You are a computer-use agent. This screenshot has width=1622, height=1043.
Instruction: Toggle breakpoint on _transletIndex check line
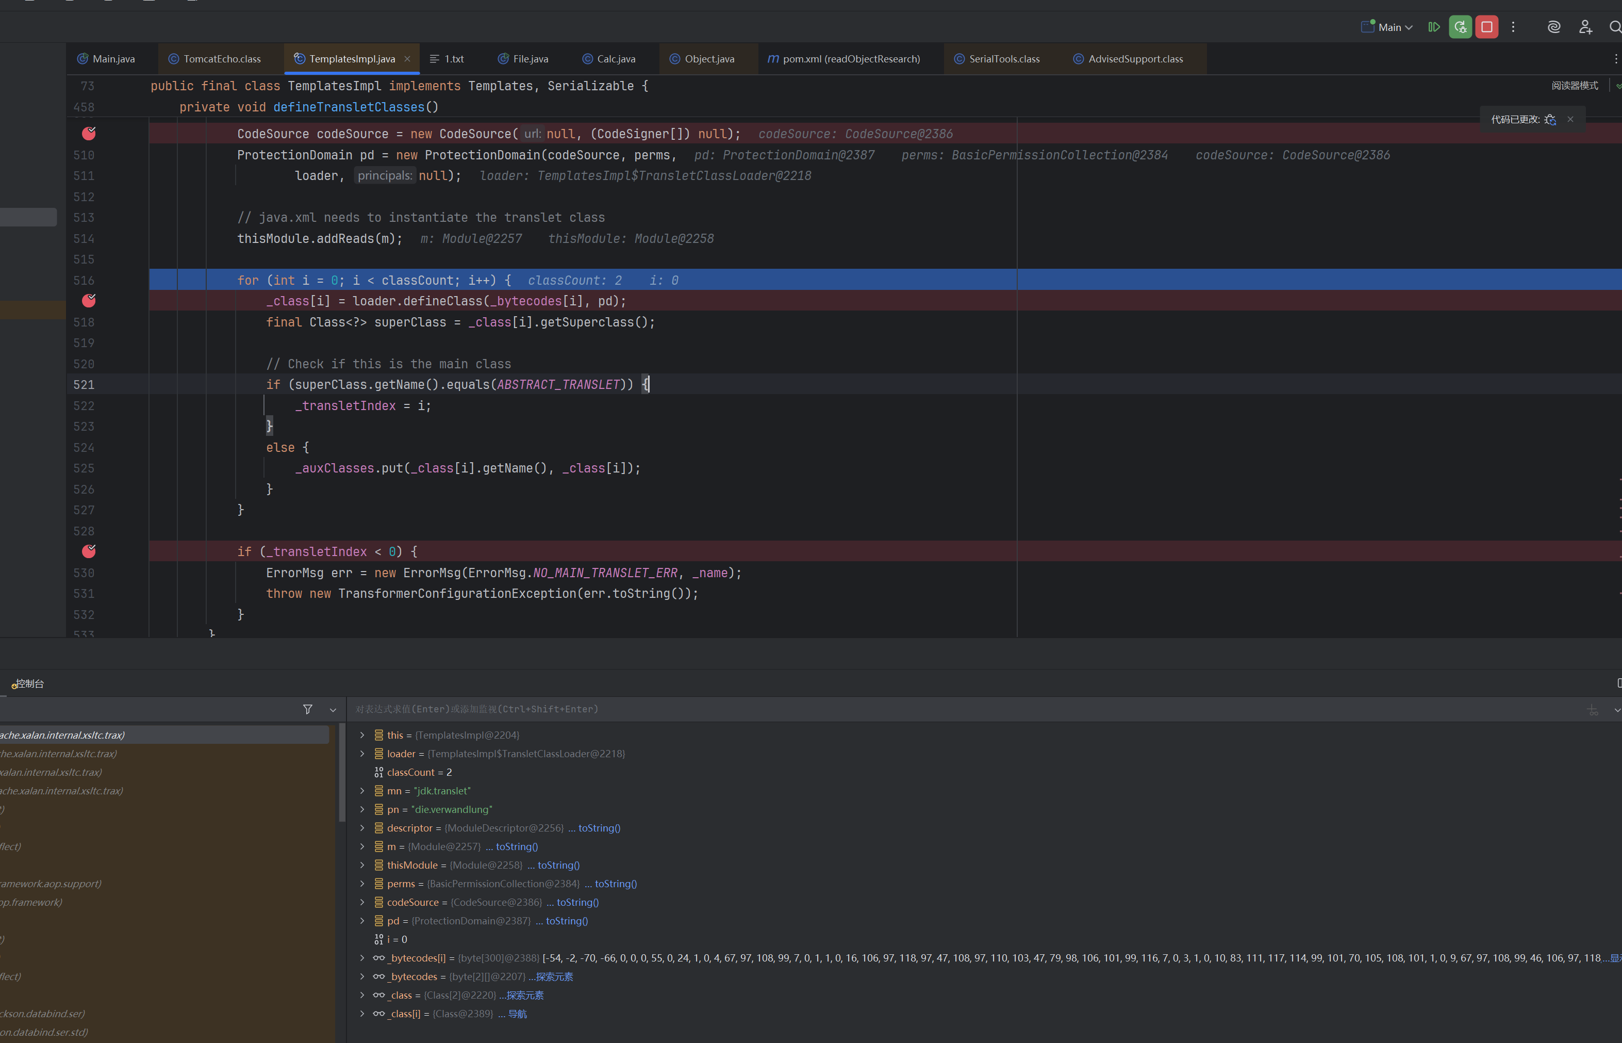click(x=89, y=551)
